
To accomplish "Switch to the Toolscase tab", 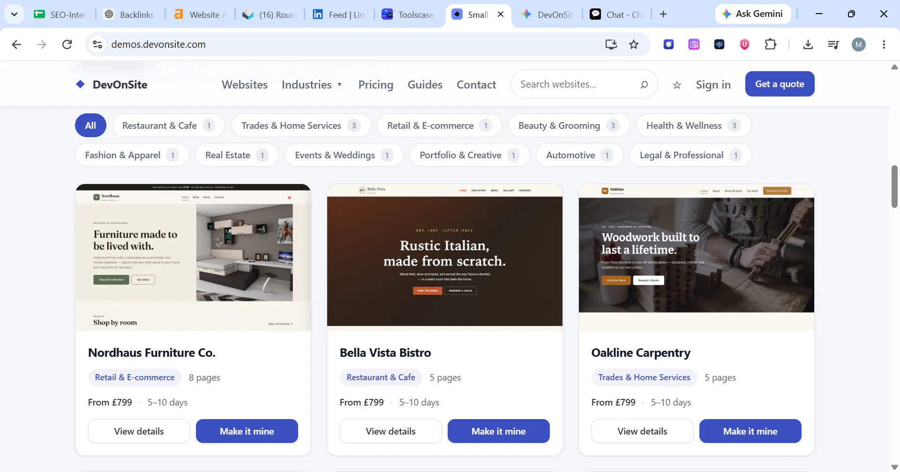I will [x=409, y=15].
